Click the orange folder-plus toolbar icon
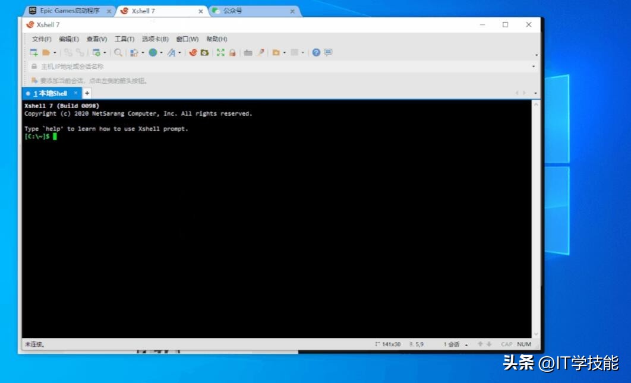The width and height of the screenshot is (631, 383). point(276,53)
